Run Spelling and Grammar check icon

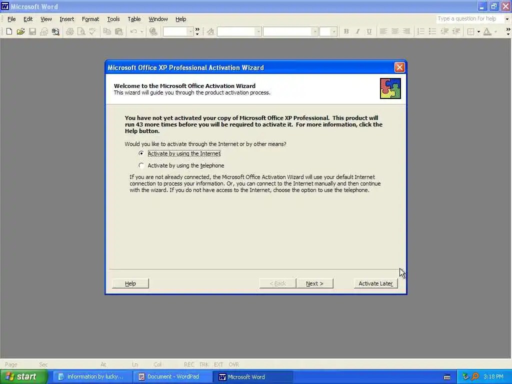92,31
